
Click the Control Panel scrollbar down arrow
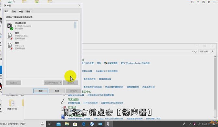[x=215, y=118]
